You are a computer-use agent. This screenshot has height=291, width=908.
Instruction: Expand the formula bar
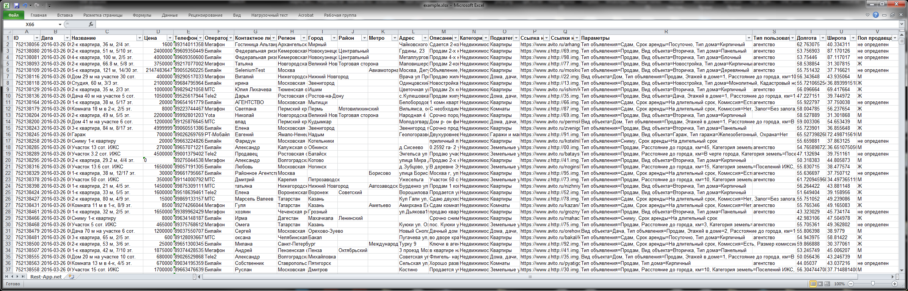tap(902, 24)
